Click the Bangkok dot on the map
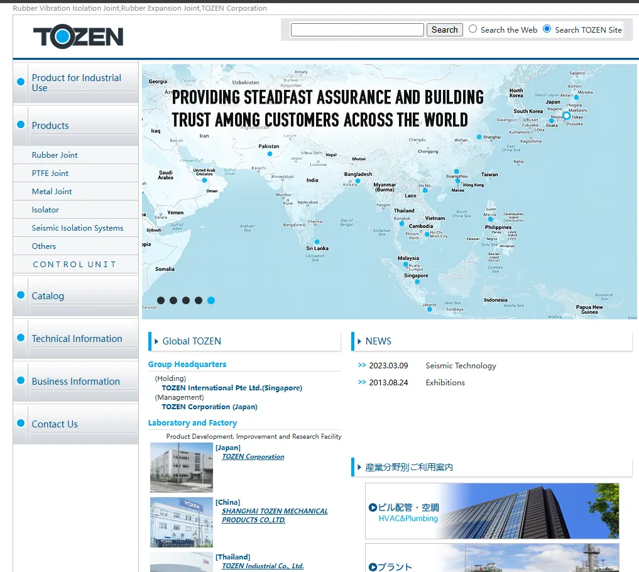The image size is (639, 572). pyautogui.click(x=402, y=224)
